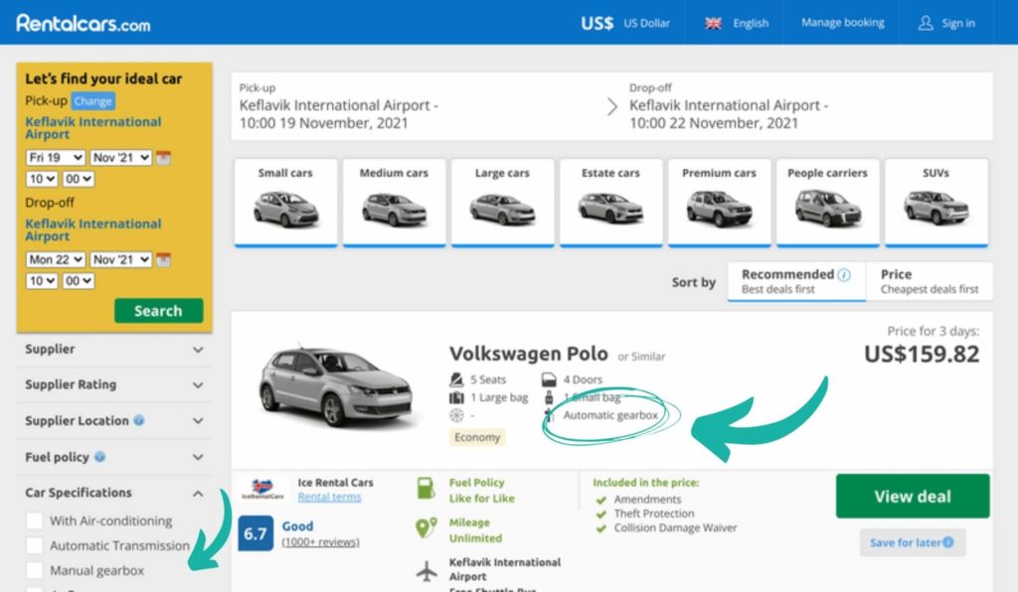Click the mileage map pin icon

[425, 527]
